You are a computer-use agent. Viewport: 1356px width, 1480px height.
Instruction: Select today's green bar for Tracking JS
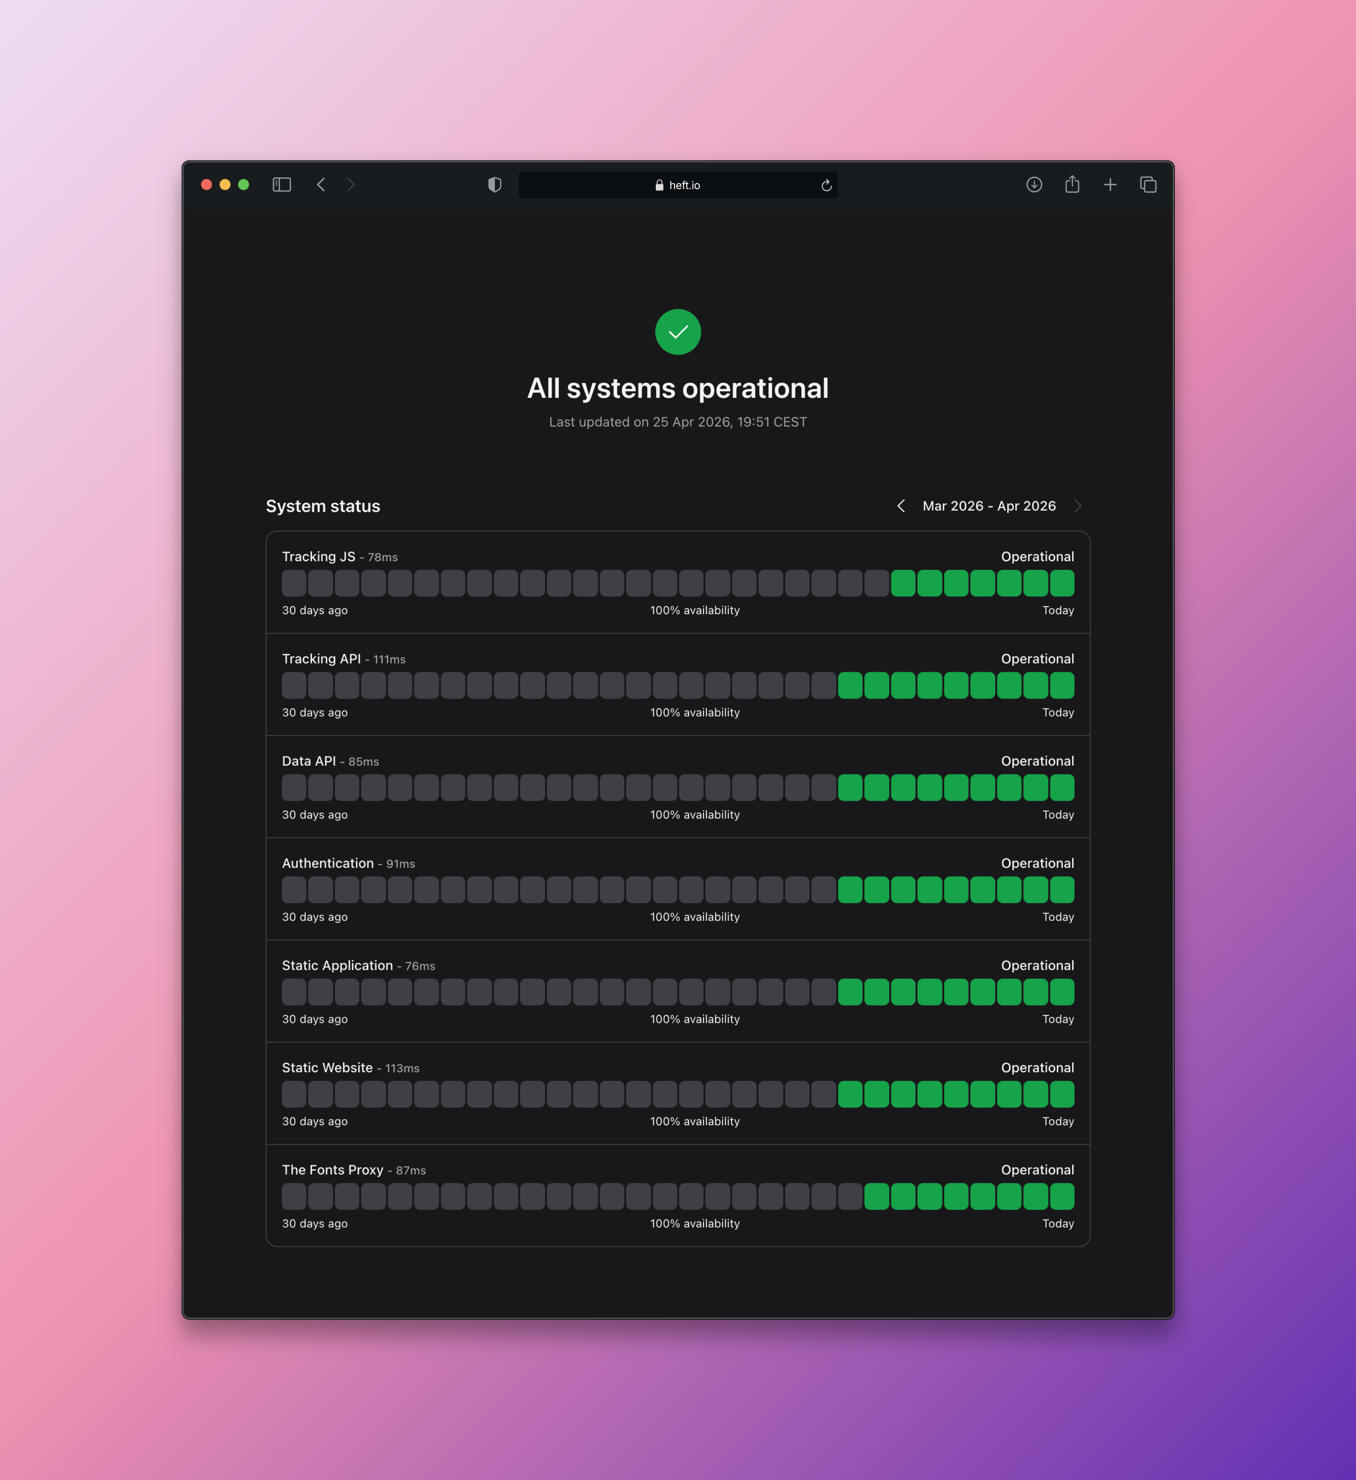pos(1062,583)
